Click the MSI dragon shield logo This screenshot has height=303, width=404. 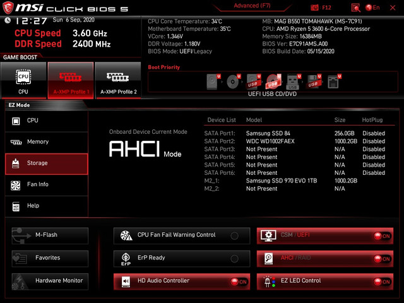click(8, 8)
